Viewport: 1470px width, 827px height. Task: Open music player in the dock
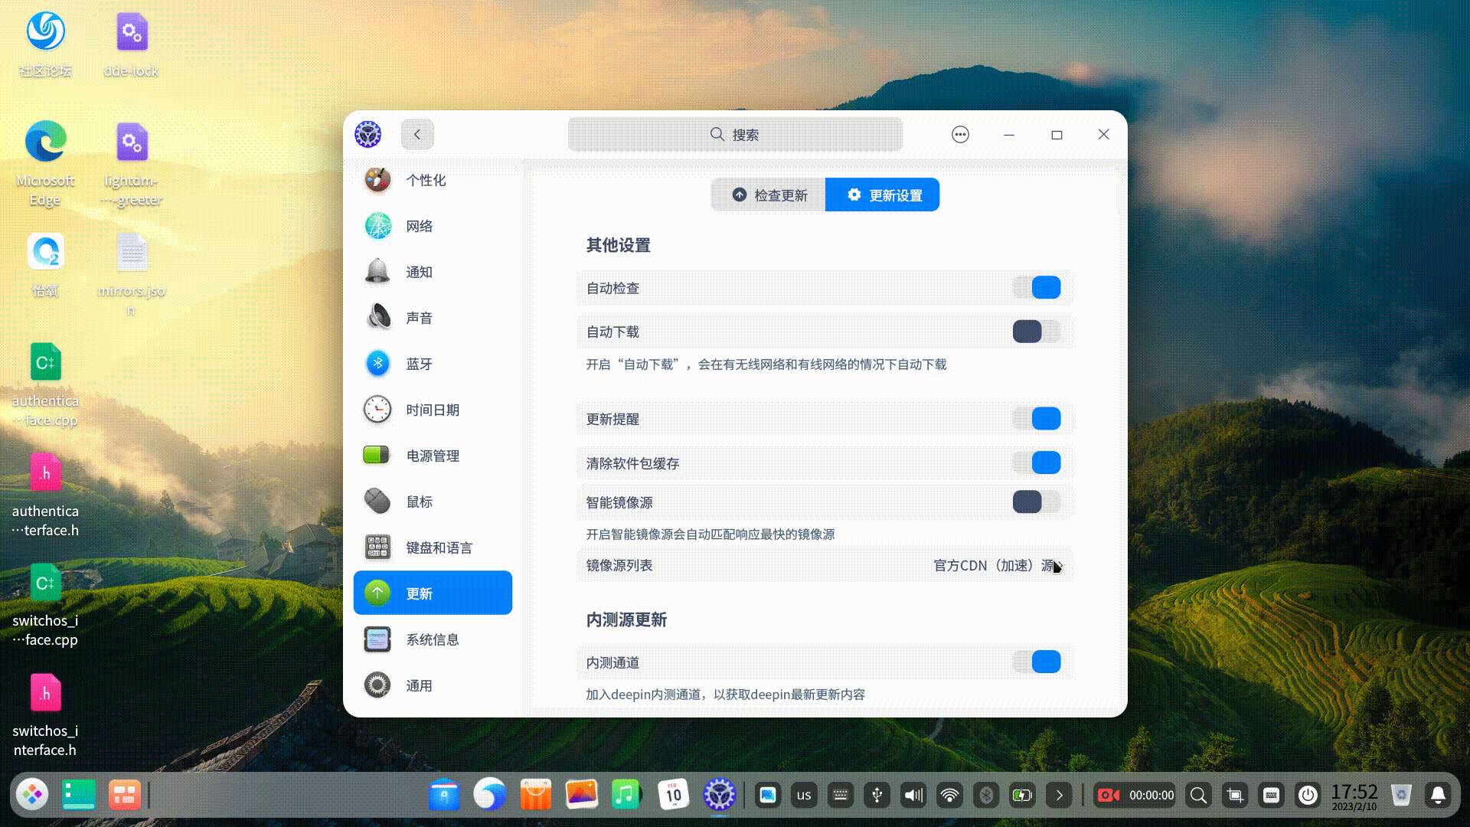point(626,795)
